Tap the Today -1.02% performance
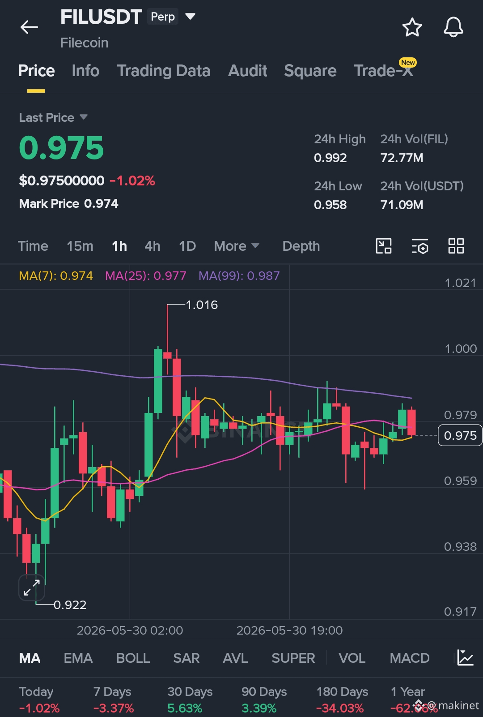The height and width of the screenshot is (717, 483). click(39, 700)
